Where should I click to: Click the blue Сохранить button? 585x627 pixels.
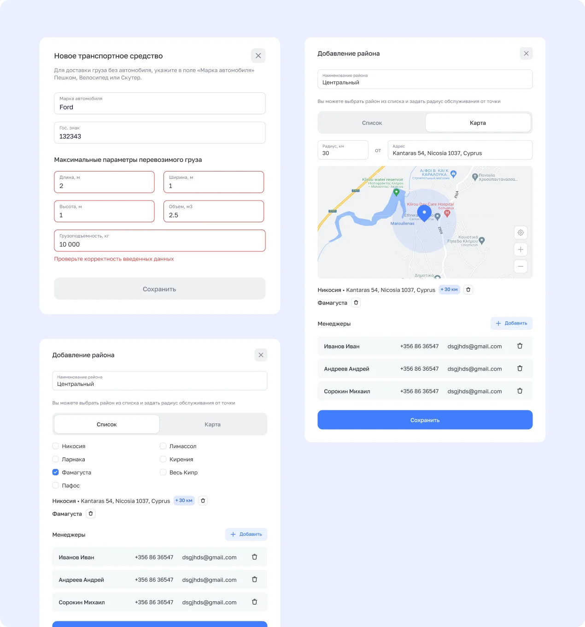coord(425,420)
